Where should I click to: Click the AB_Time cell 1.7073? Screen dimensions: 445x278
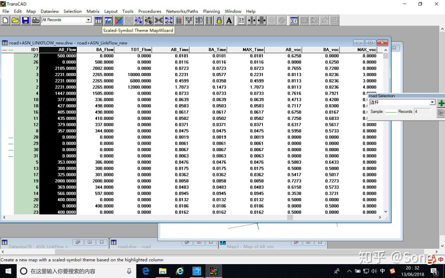tap(170, 87)
